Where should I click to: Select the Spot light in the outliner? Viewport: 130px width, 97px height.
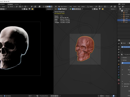pyautogui.click(x=126, y=22)
